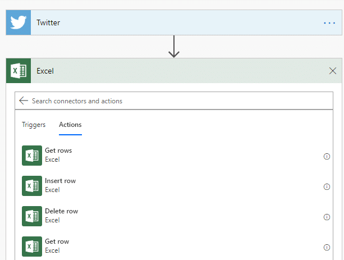Select the Actions tab
Viewport: 344px width, 260px height.
pyautogui.click(x=70, y=125)
